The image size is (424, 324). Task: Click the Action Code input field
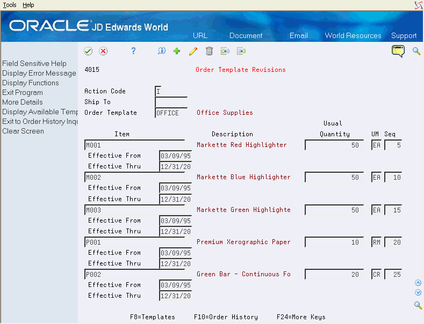point(158,91)
